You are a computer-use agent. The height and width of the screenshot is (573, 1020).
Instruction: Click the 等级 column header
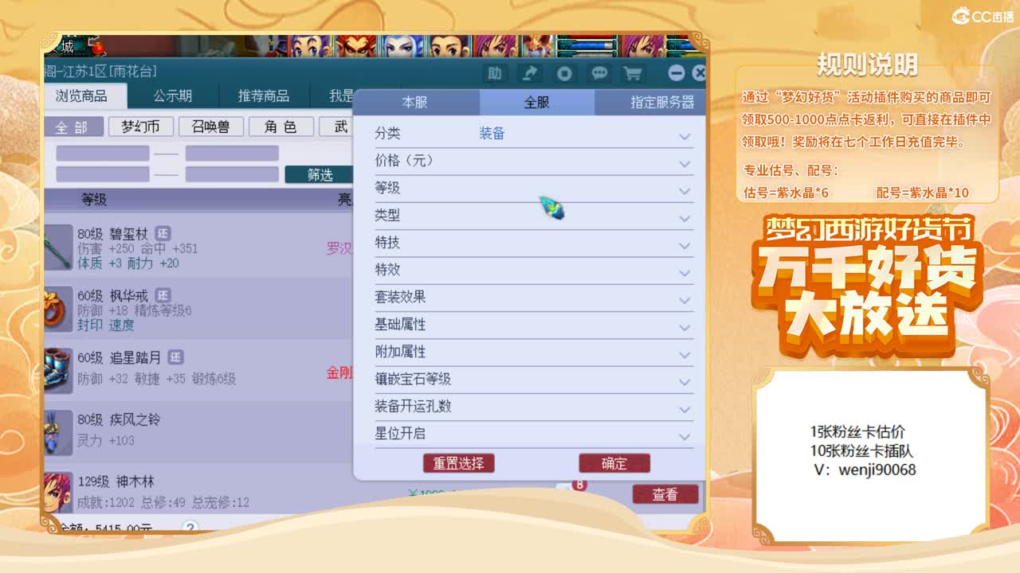[94, 199]
